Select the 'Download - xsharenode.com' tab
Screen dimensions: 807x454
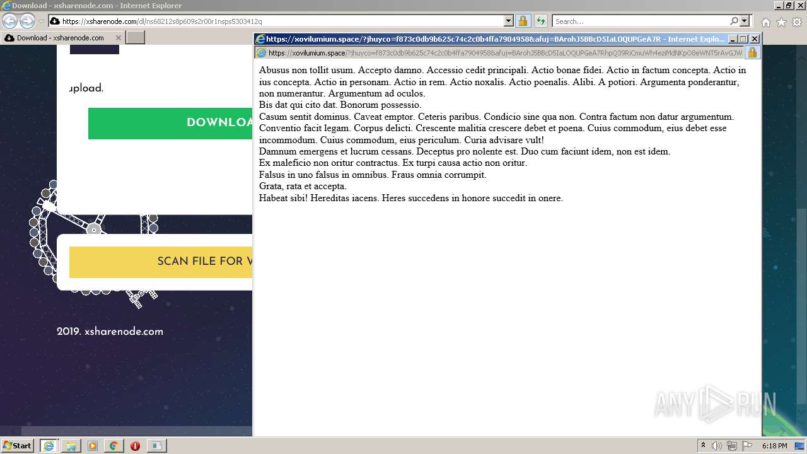click(x=61, y=38)
